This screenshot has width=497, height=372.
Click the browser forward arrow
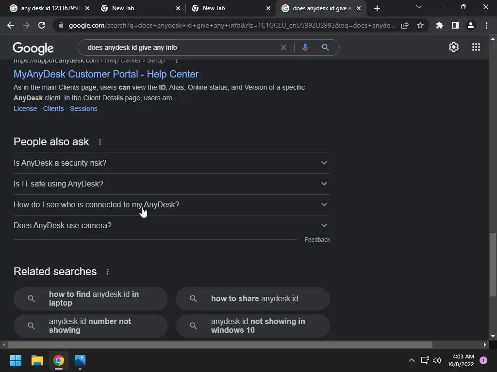26,25
